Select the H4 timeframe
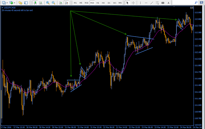This screenshot has width=205, height=129. (x=103, y=3)
